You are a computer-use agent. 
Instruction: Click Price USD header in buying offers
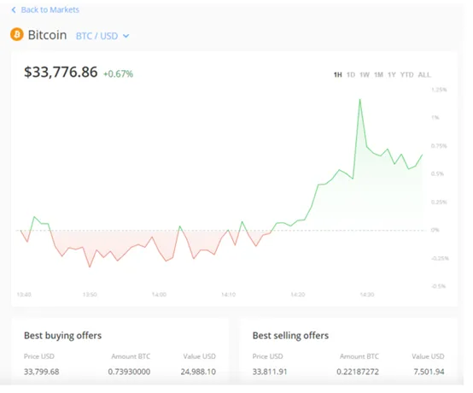pos(39,356)
